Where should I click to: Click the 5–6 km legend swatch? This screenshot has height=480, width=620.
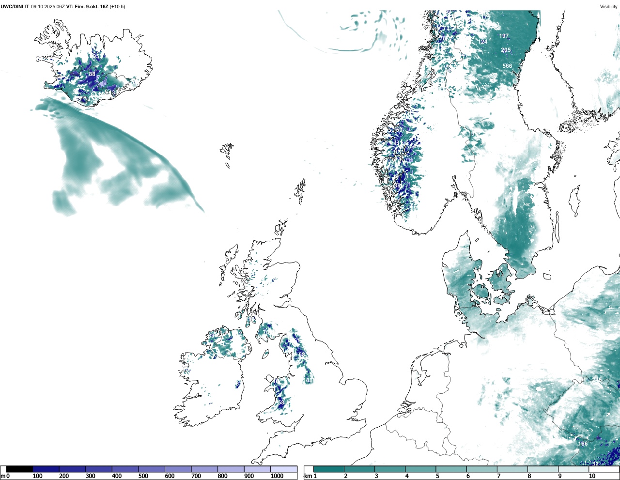click(x=451, y=469)
